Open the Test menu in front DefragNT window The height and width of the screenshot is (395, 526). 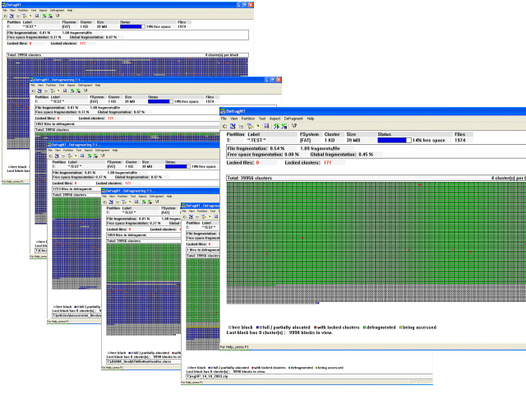click(262, 118)
